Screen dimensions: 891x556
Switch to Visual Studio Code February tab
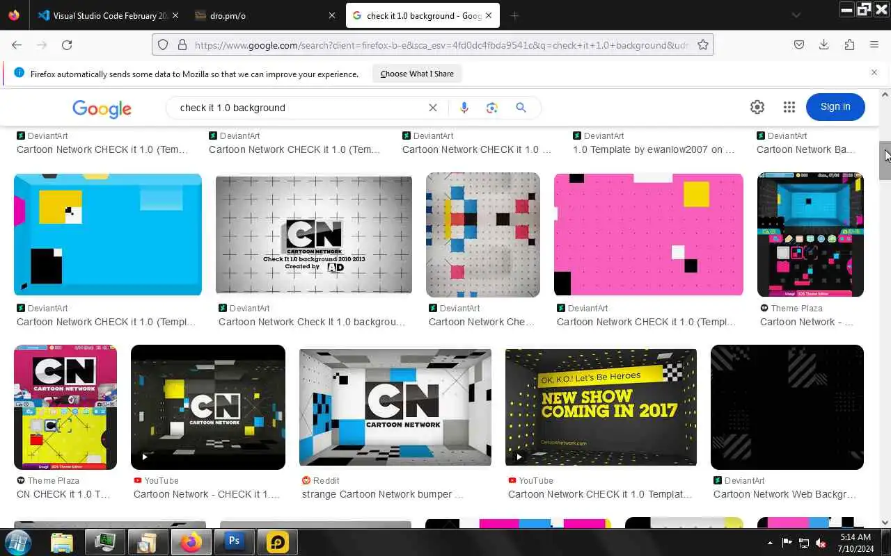pos(109,15)
